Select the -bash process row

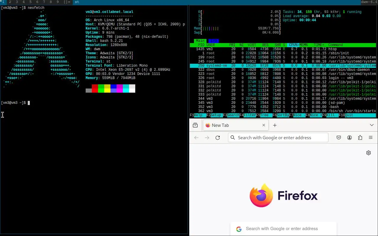283,107
